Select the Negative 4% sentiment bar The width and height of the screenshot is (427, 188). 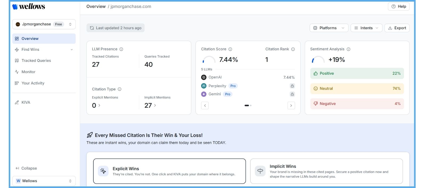point(357,104)
